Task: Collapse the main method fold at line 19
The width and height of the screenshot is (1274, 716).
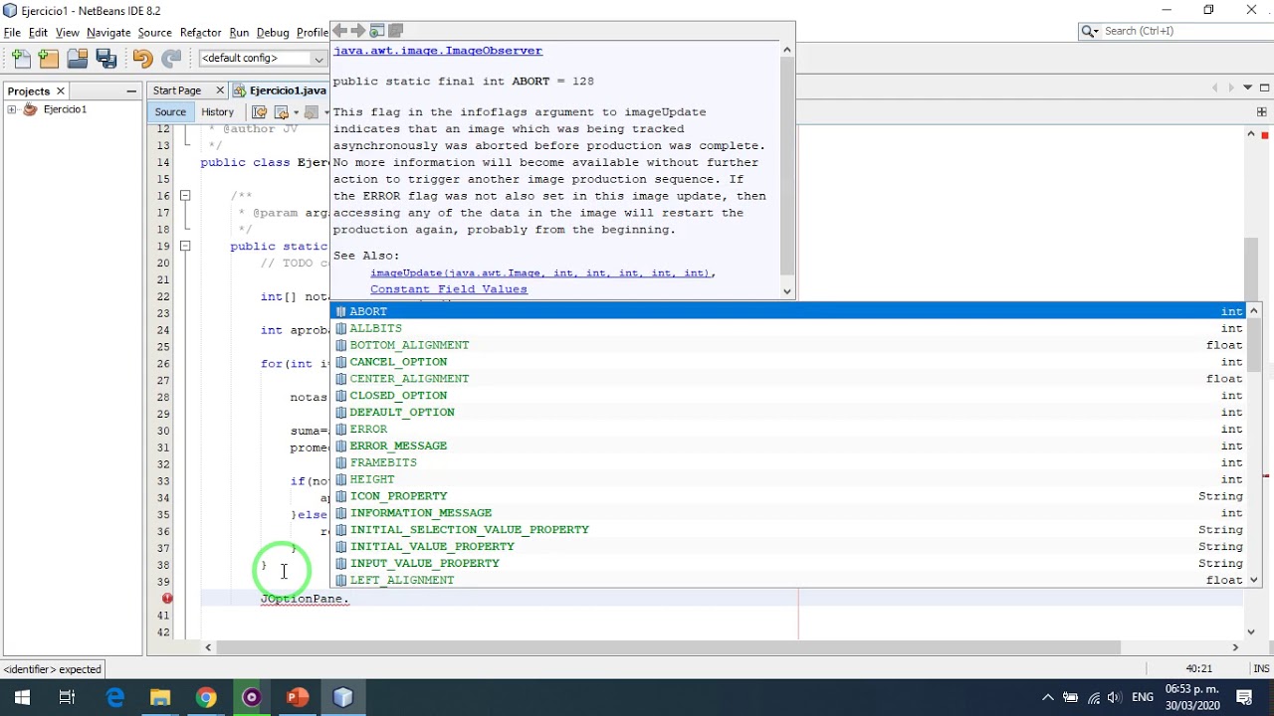Action: 185,246
